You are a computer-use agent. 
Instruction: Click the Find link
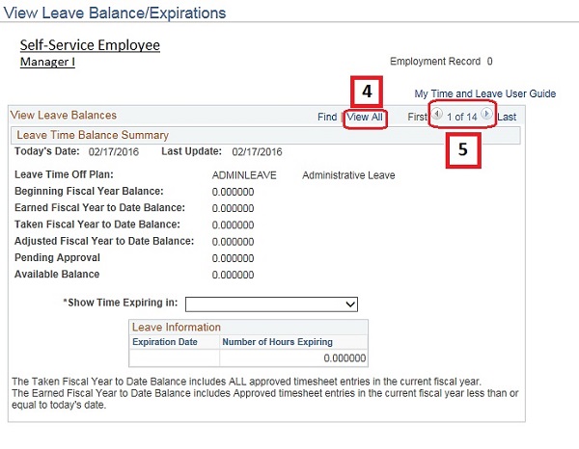coord(327,117)
